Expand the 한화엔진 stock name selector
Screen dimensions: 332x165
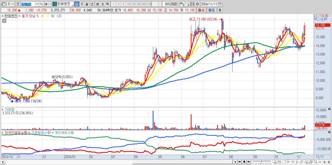[72, 6]
